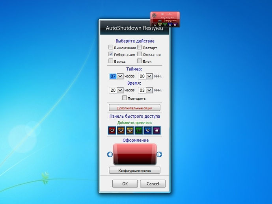
Task: Enable the Ожидание checkbox
Action: 140,54
